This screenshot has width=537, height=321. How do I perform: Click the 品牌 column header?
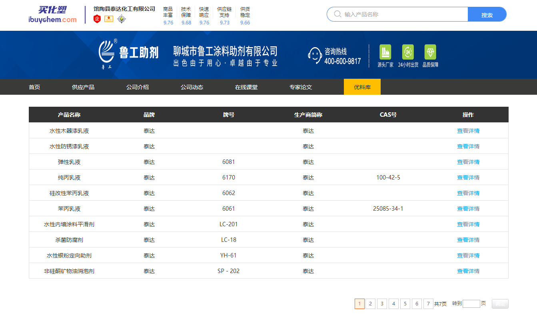coord(149,115)
